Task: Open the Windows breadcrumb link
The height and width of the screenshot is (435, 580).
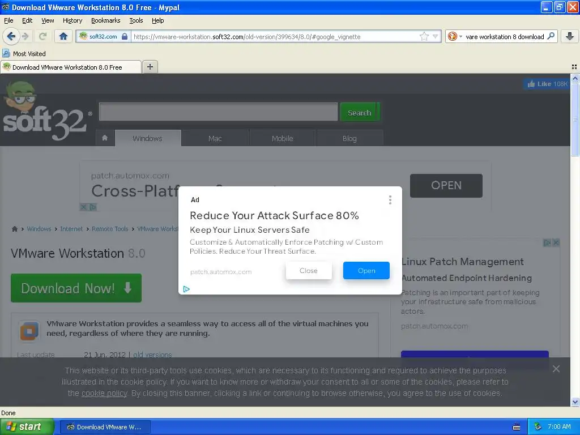Action: [39, 229]
